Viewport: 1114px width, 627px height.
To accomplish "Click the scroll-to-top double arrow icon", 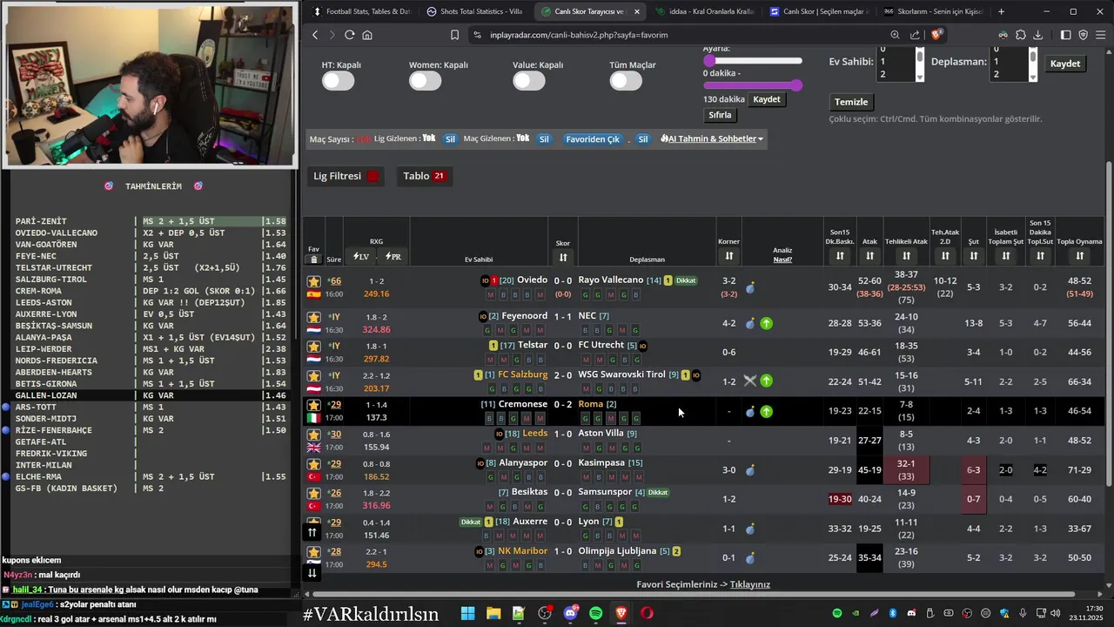I will 312,532.
